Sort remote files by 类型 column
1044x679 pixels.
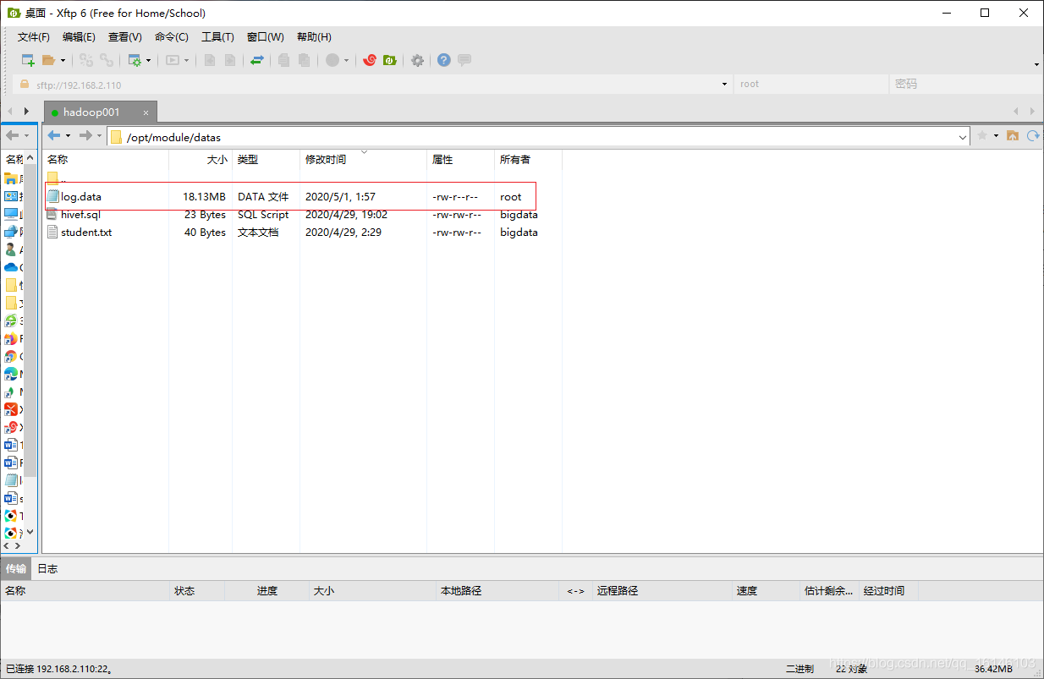coord(266,160)
